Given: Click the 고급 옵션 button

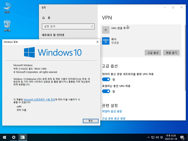Looking at the screenshot, I should 153,53.
